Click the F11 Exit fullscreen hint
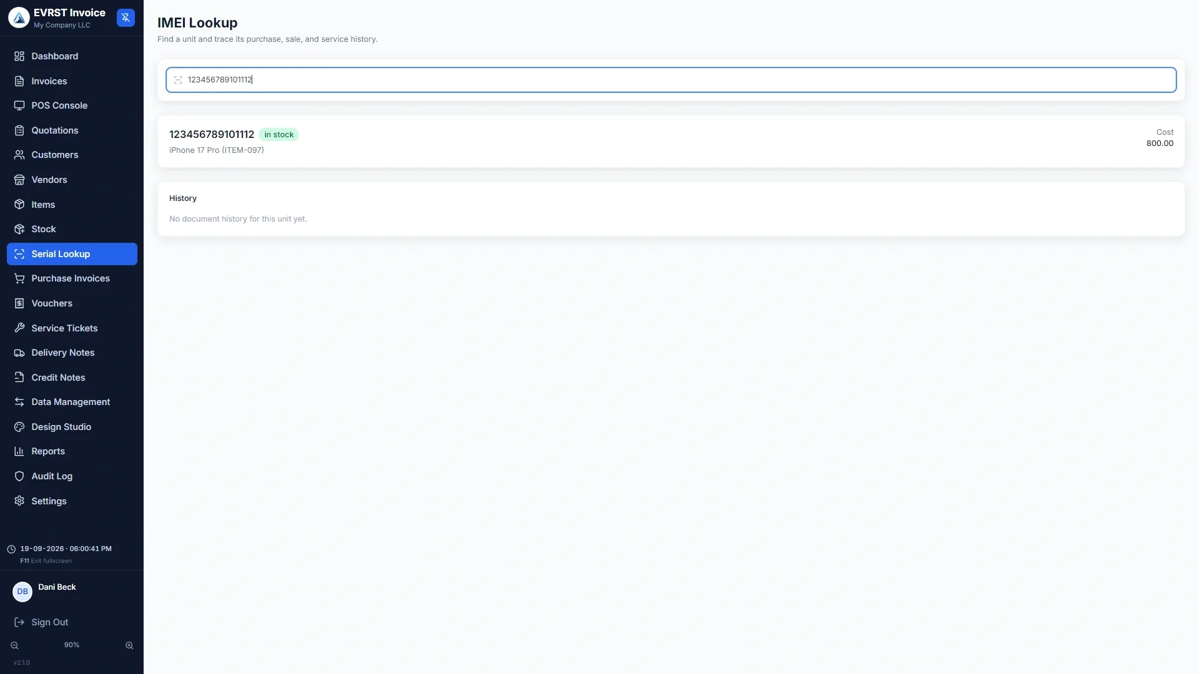The width and height of the screenshot is (1199, 674). (x=46, y=561)
